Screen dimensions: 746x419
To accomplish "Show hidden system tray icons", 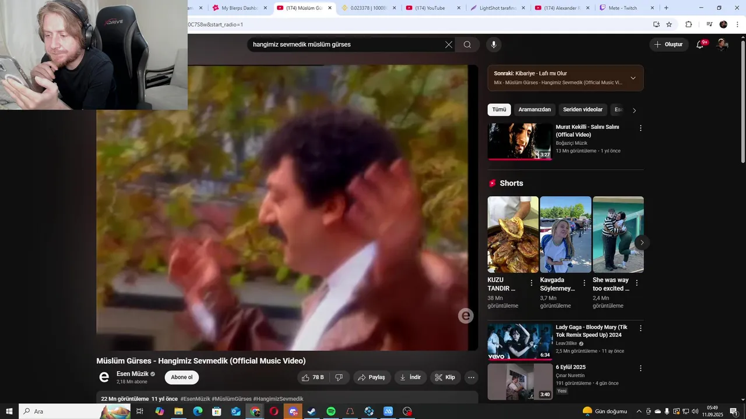I will [639, 411].
